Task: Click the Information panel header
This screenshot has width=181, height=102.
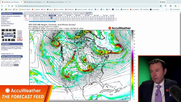Action: (x=12, y=44)
